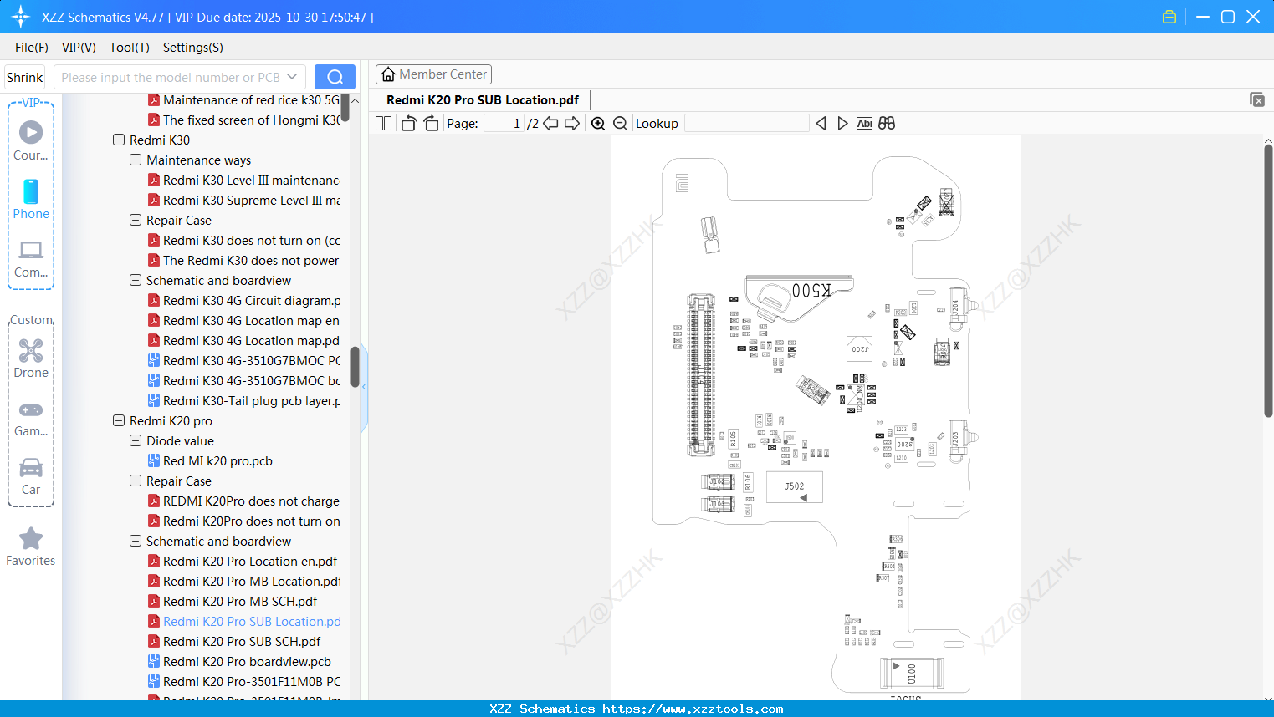Toggle the Abi whole-word match option

pyautogui.click(x=865, y=124)
